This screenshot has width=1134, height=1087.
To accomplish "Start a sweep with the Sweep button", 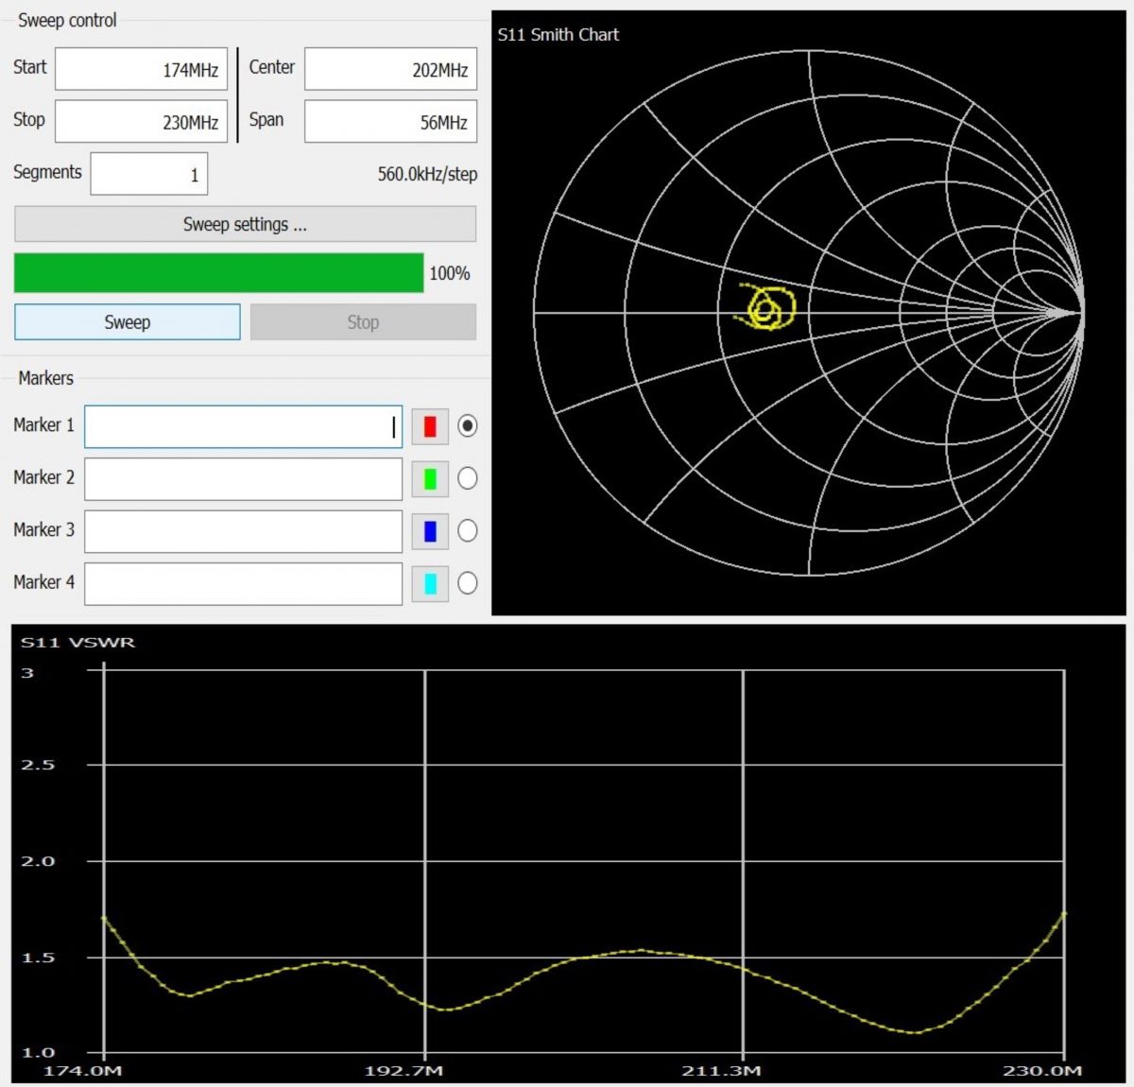I will 127,321.
